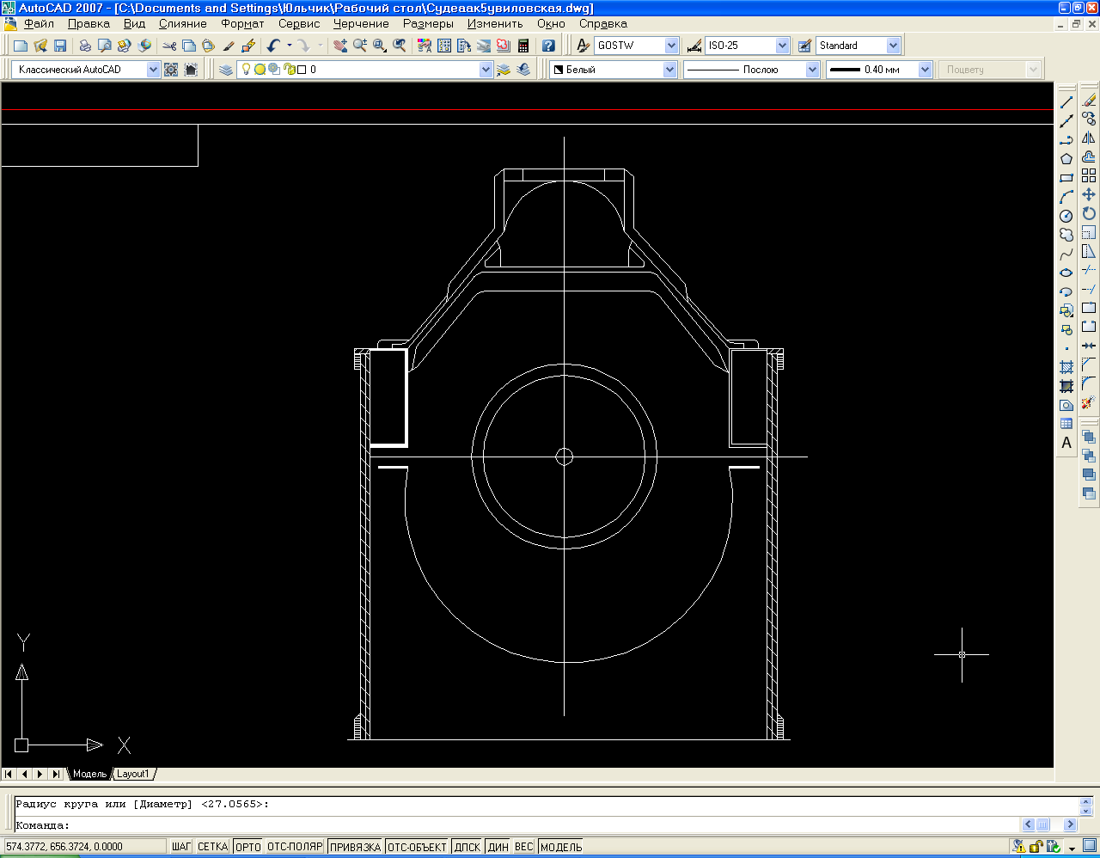Select the Mirror modify tool
This screenshot has width=1100, height=858.
tap(1089, 138)
